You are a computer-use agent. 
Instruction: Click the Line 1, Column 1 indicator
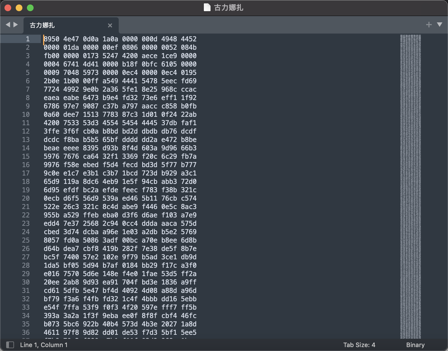[x=44, y=345]
